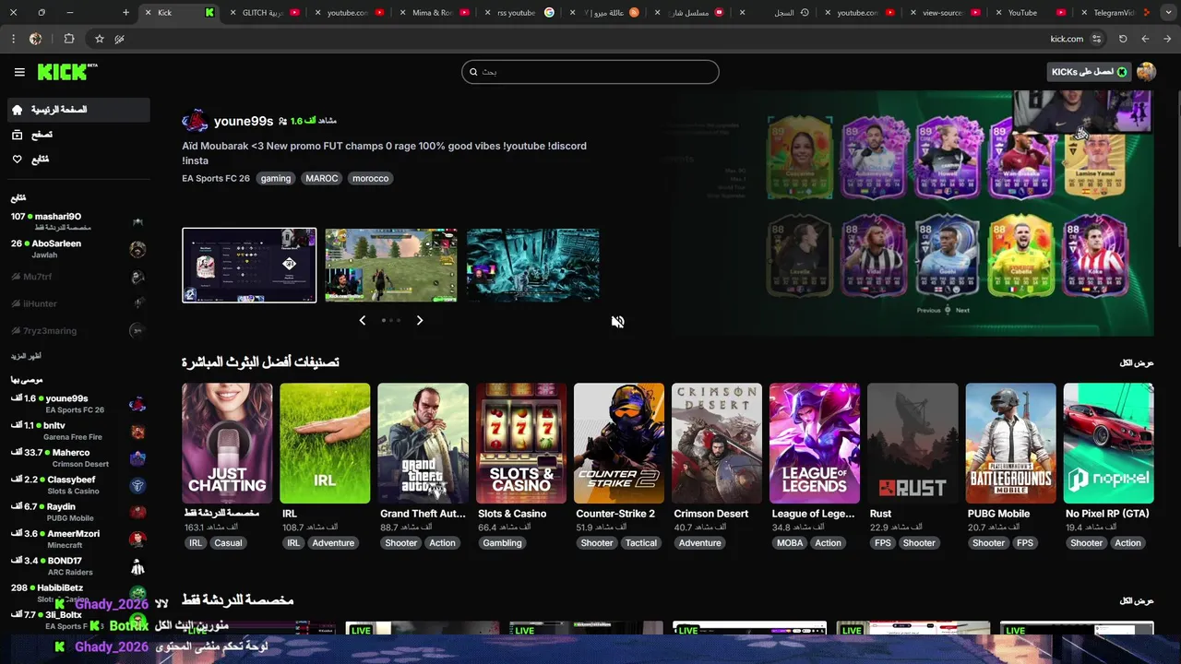Open offline channel Mu7trf
This screenshot has width=1181, height=664.
pyautogui.click(x=78, y=276)
